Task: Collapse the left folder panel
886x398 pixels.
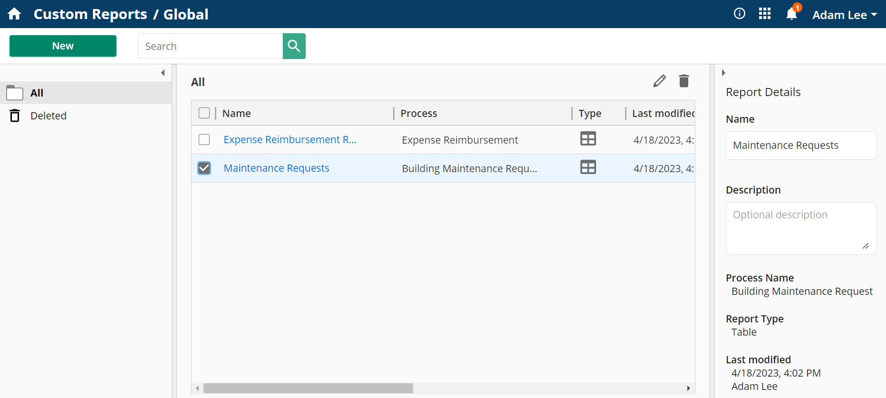Action: pyautogui.click(x=163, y=73)
